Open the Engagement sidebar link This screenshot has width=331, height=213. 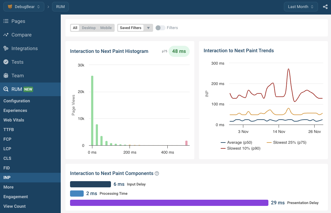click(15, 197)
